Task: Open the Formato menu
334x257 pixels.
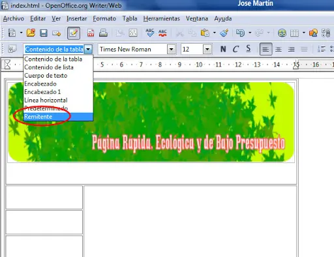Action: (104, 19)
